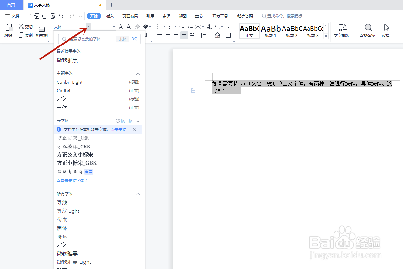The height and width of the screenshot is (269, 403).
Task: Click the Clear formatting eraser icon
Action: tap(137, 27)
